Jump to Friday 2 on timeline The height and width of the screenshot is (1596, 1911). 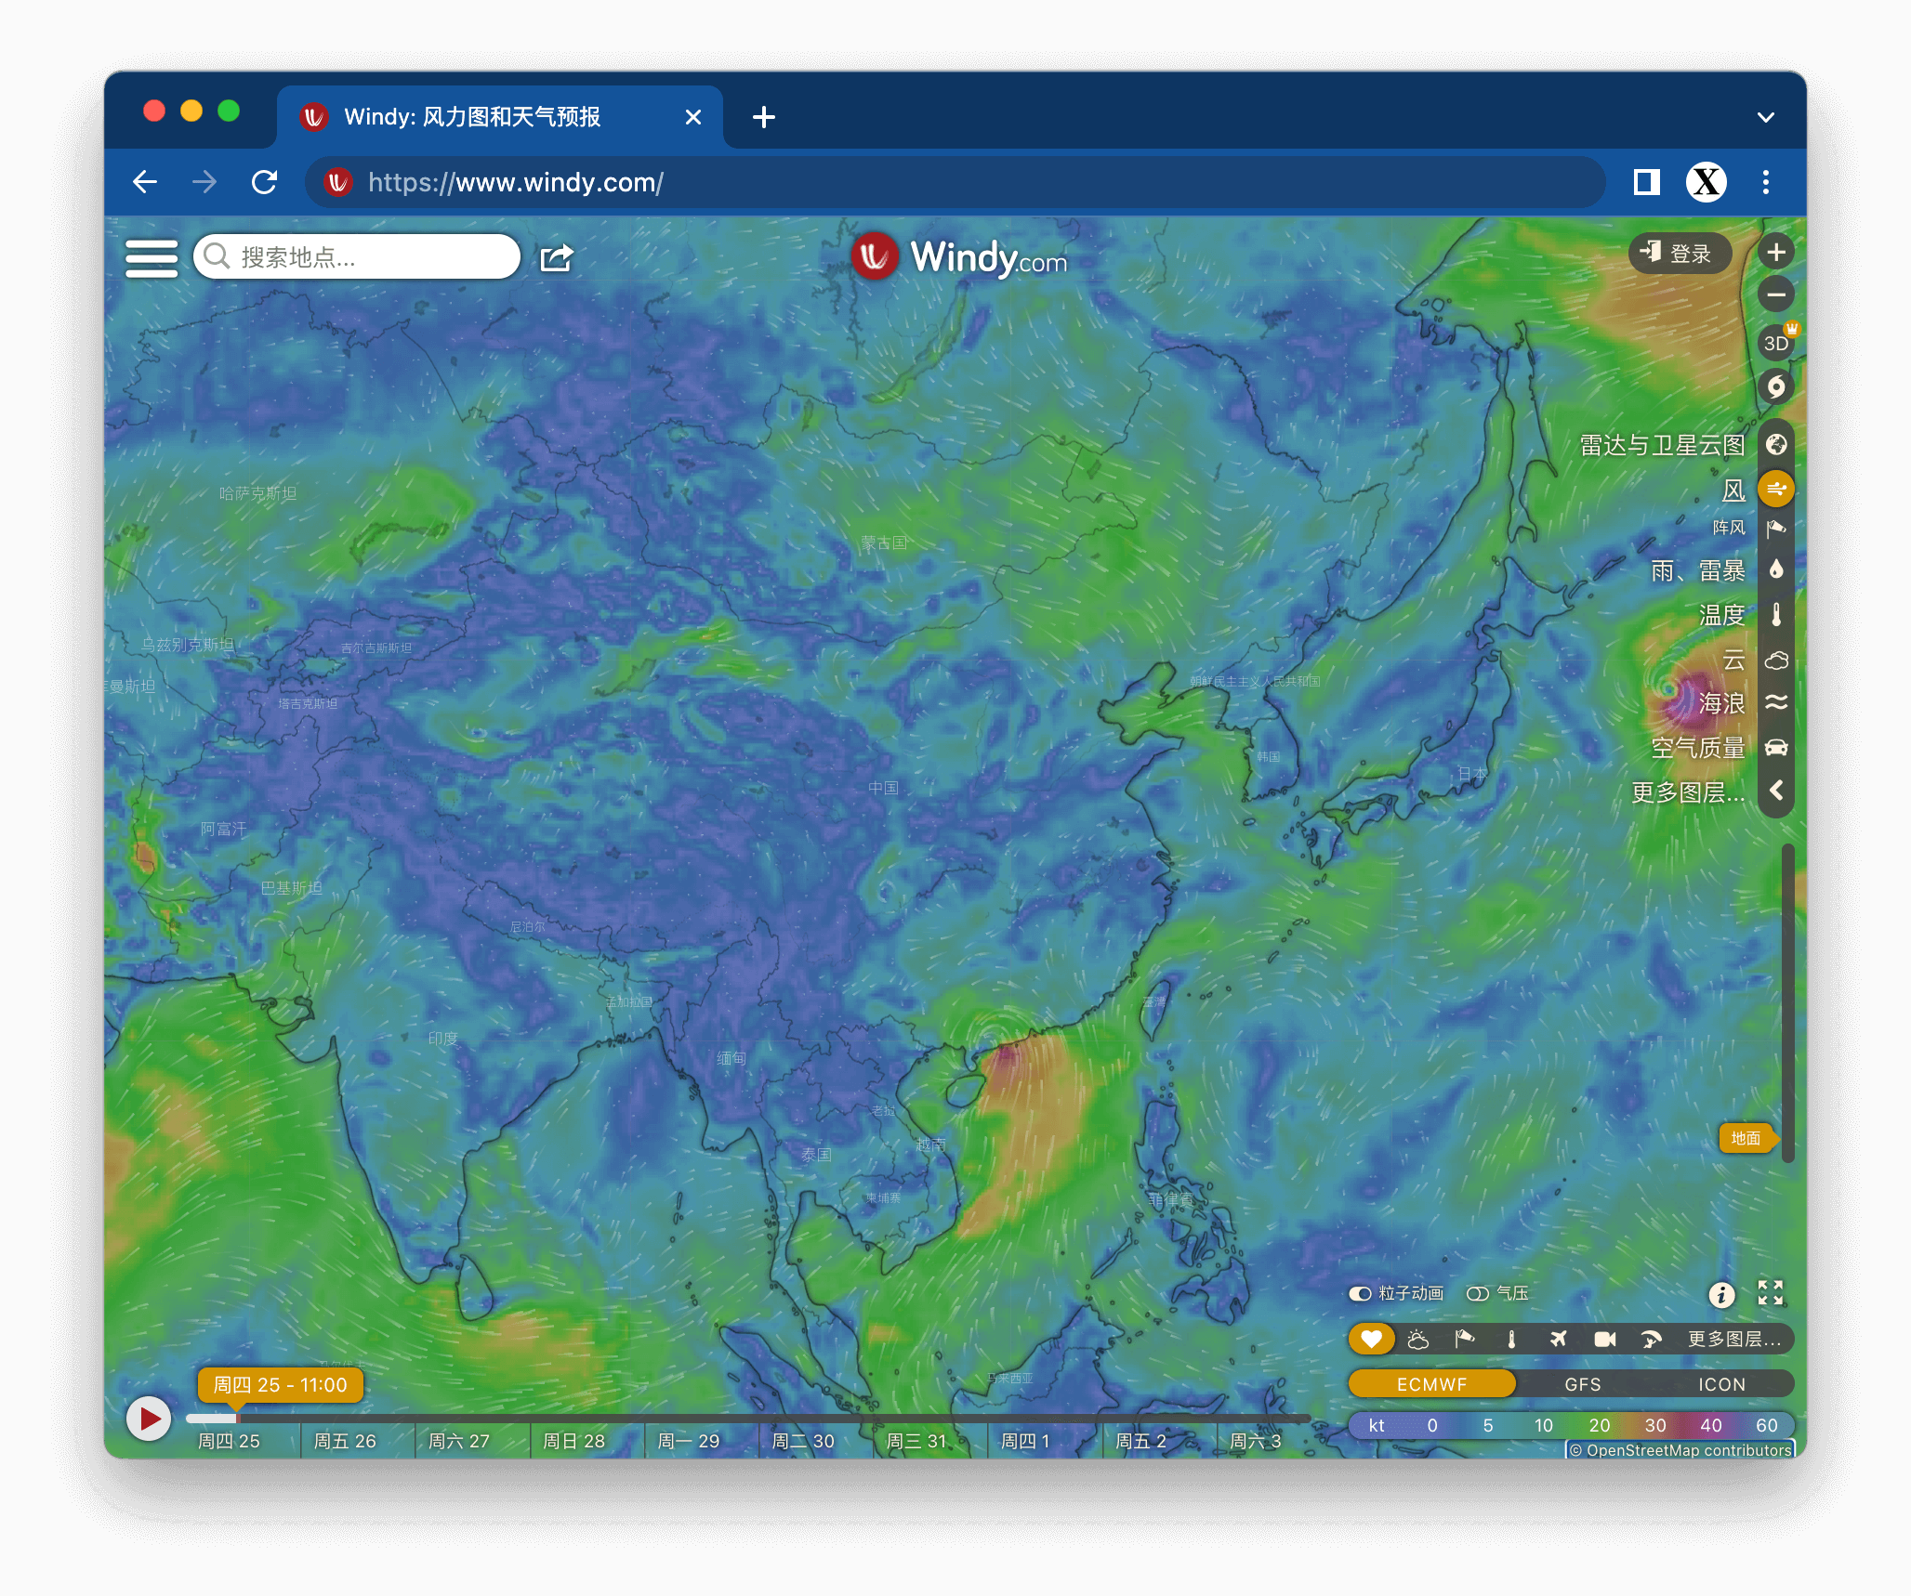click(x=1140, y=1441)
